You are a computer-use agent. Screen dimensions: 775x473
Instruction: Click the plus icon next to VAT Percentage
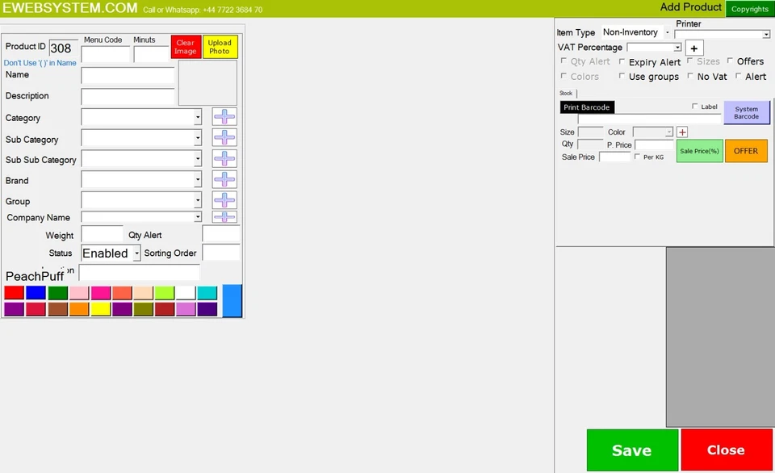coord(693,48)
